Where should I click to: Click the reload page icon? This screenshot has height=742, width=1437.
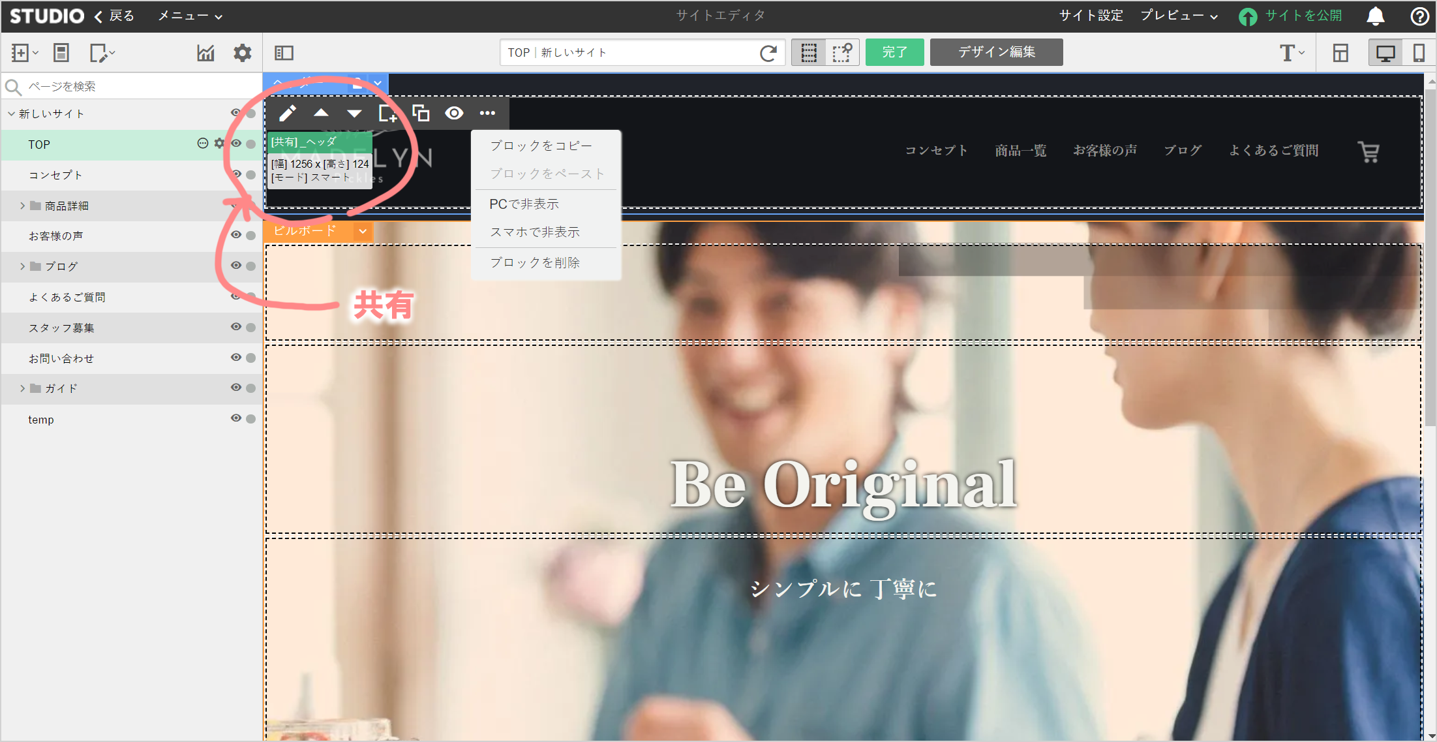pos(768,53)
